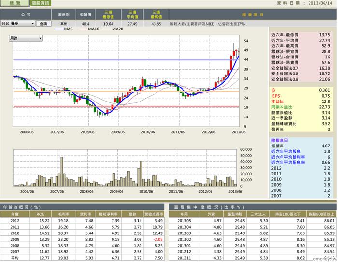
Task: Click the 2012 dividend value 2.2
Action: [327, 168]
